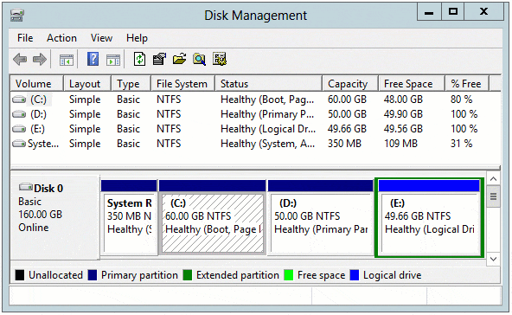512x315 pixels.
Task: Click the Back arrow toolbar icon
Action: (20, 60)
